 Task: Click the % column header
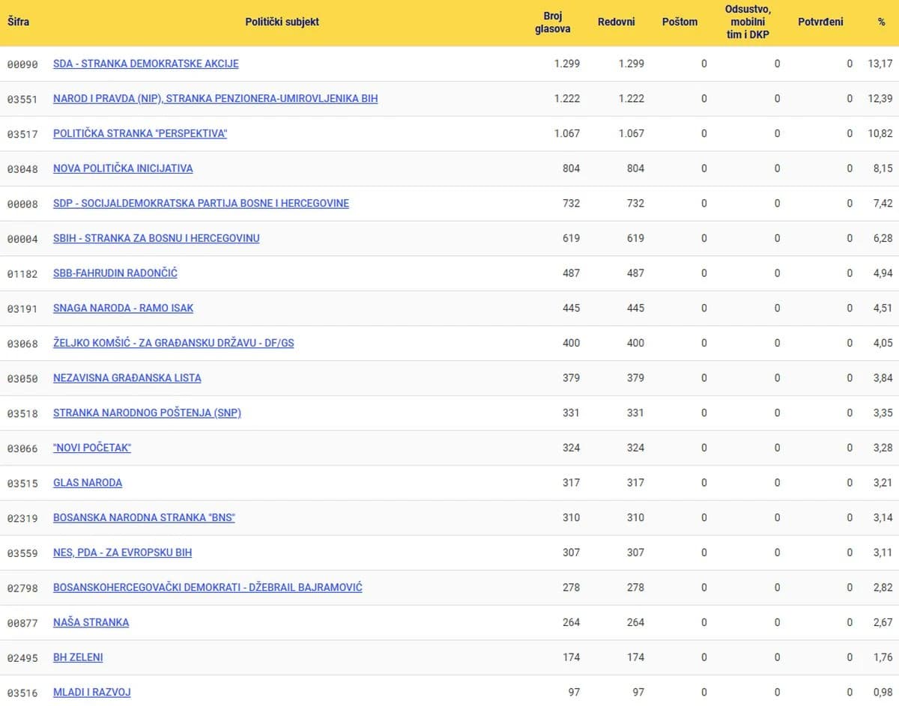point(882,22)
